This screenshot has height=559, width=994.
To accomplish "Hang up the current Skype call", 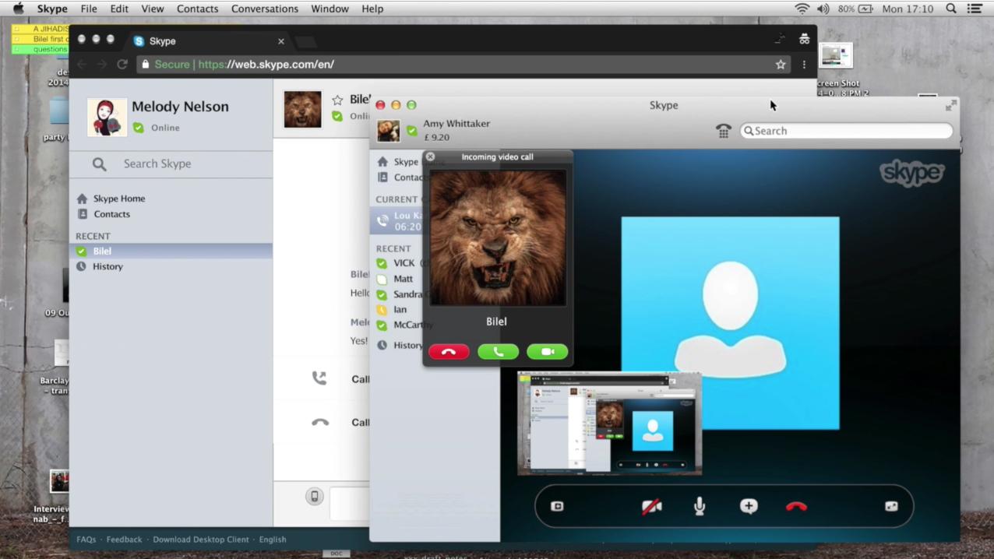I will 796,506.
